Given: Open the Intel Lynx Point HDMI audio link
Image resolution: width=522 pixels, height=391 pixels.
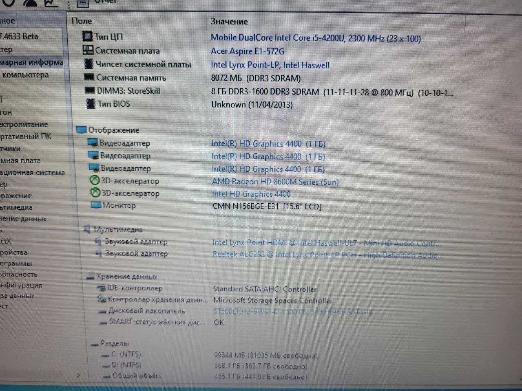Looking at the screenshot, I should [x=327, y=243].
